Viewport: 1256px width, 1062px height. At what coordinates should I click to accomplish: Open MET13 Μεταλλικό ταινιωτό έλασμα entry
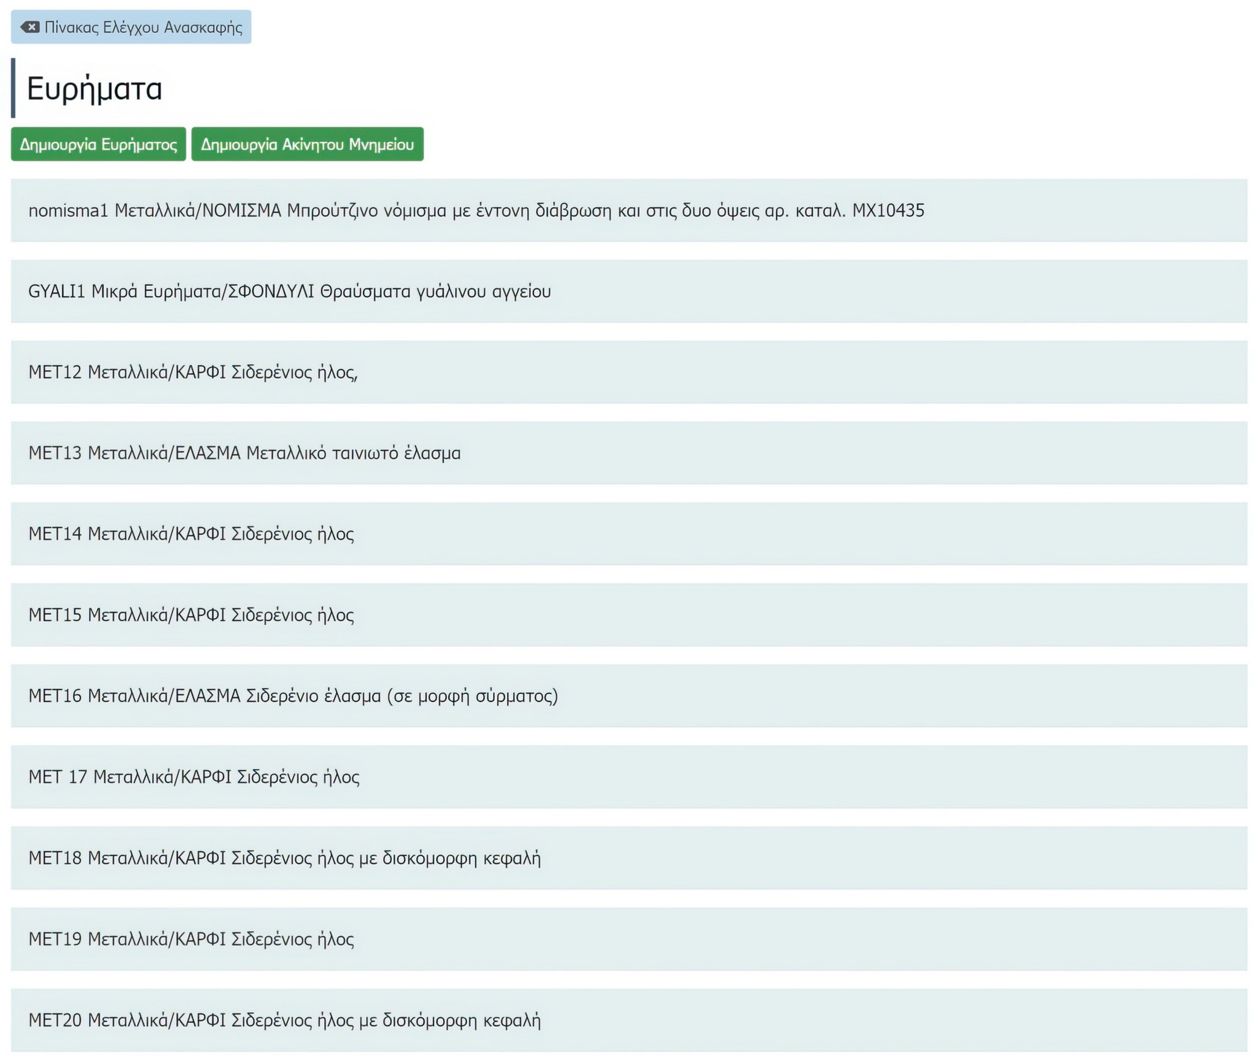click(244, 453)
